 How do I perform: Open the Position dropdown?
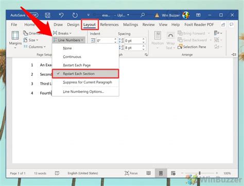[158, 40]
